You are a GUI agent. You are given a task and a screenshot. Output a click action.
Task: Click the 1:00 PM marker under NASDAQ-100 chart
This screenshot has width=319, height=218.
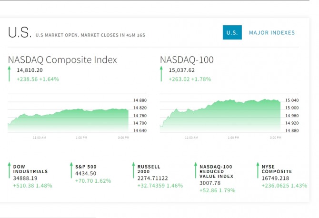tap(233, 138)
